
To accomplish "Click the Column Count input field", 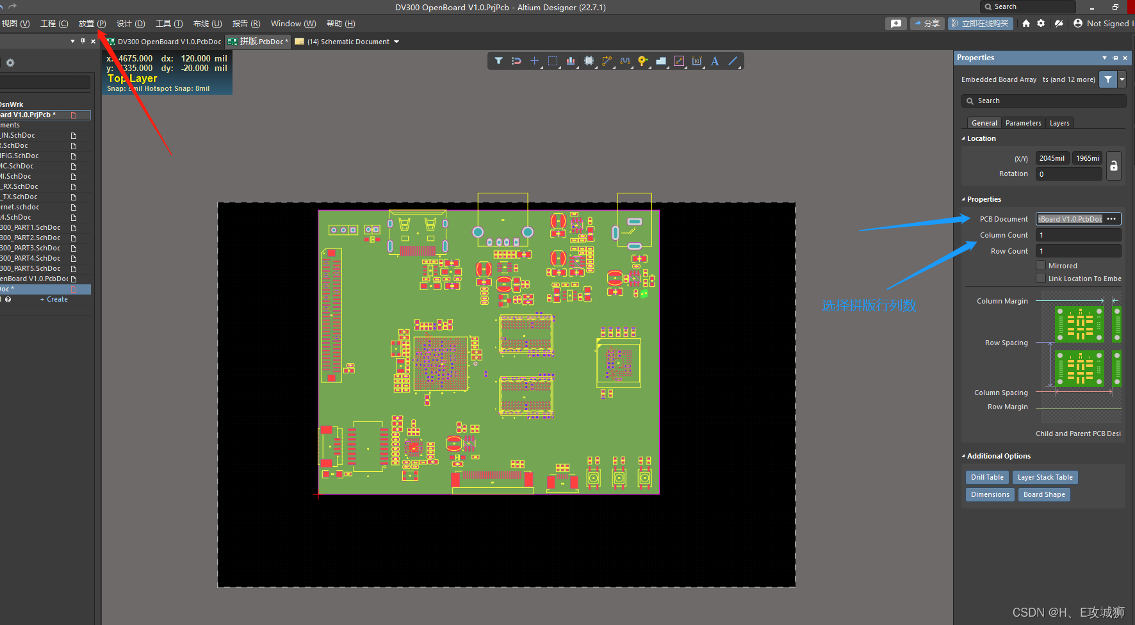I will pos(1079,235).
